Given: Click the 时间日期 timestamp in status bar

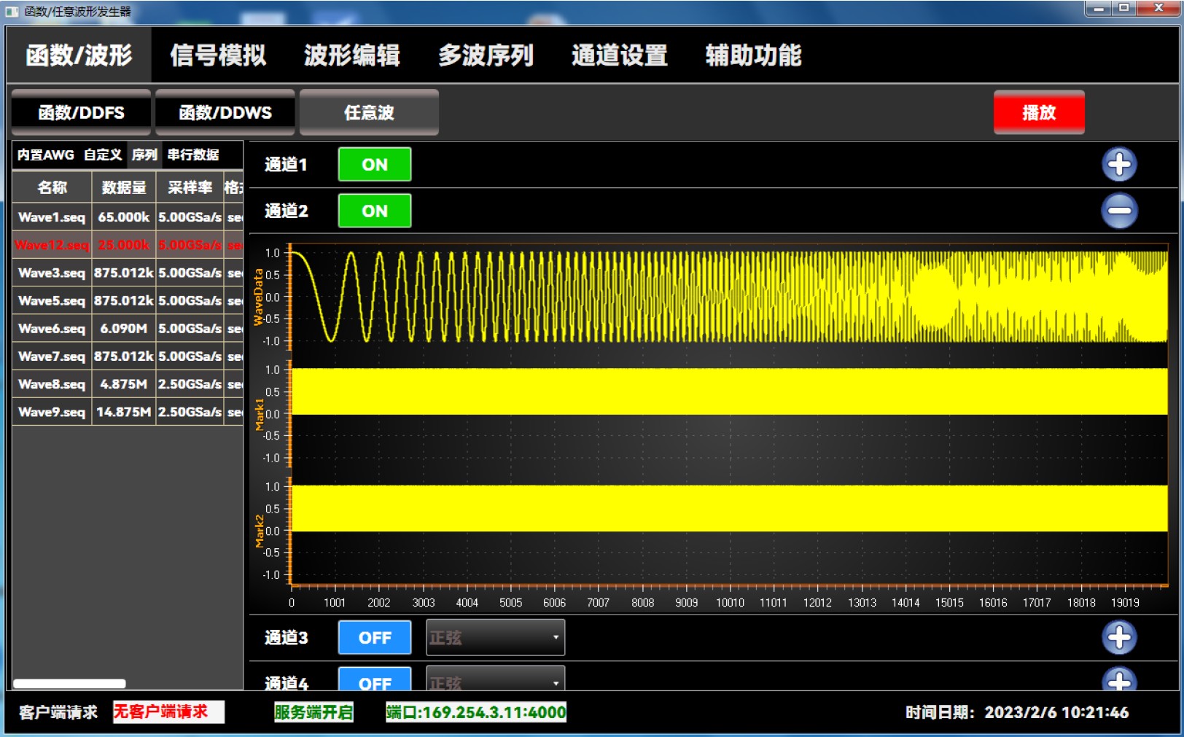Looking at the screenshot, I should tap(1017, 712).
